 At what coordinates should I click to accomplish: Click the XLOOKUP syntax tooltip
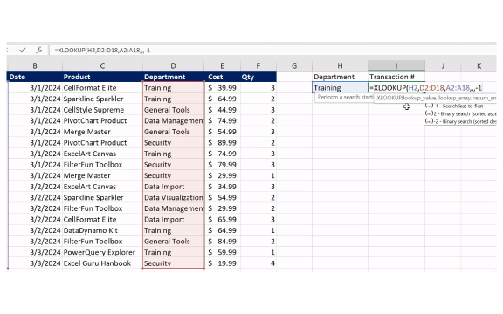point(435,98)
